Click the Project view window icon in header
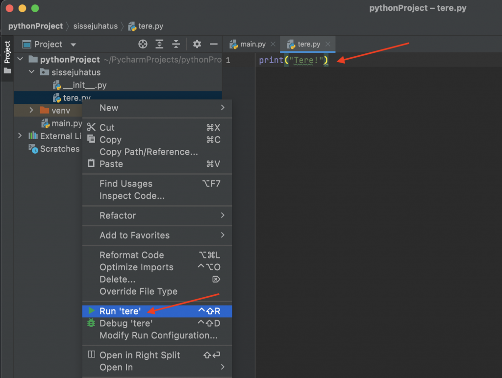The image size is (502, 378). (26, 44)
